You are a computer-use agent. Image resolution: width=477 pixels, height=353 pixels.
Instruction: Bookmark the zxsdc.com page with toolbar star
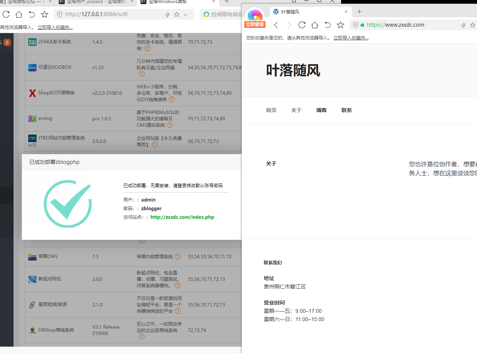(340, 25)
